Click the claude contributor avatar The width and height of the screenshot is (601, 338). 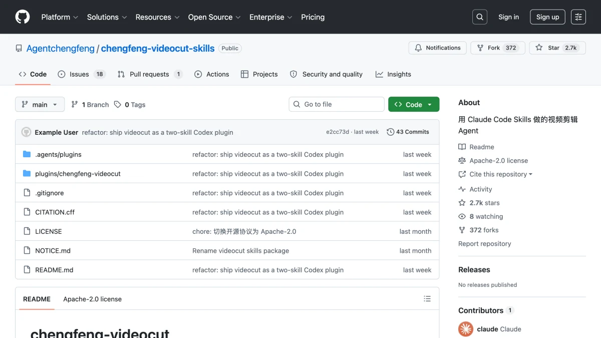pyautogui.click(x=466, y=329)
